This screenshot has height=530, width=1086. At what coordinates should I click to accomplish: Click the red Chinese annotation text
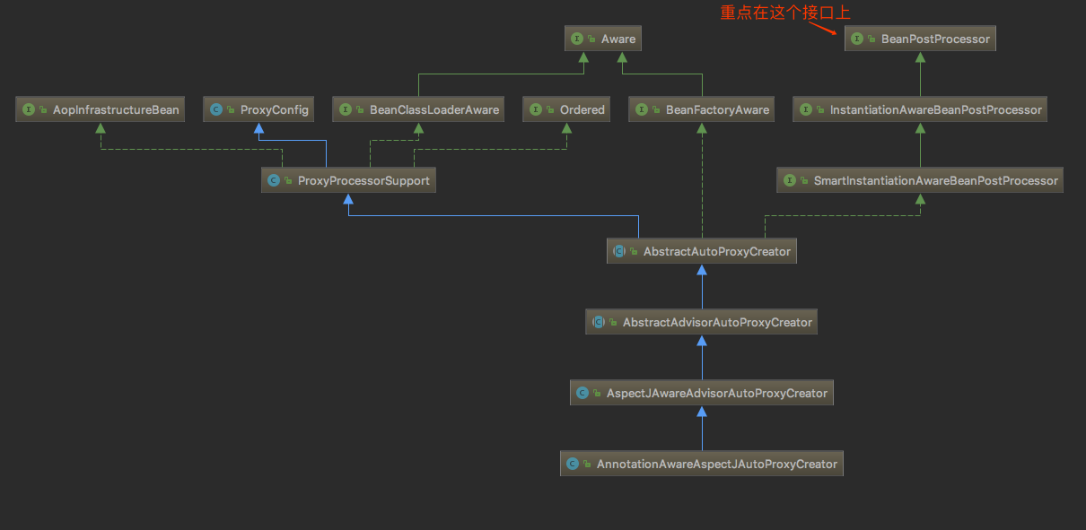(784, 12)
